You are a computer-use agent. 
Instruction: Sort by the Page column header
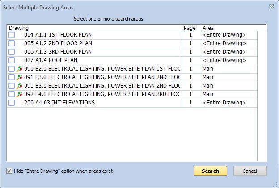click(192, 28)
